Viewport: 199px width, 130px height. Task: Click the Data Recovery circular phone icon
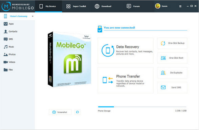pos(108,50)
